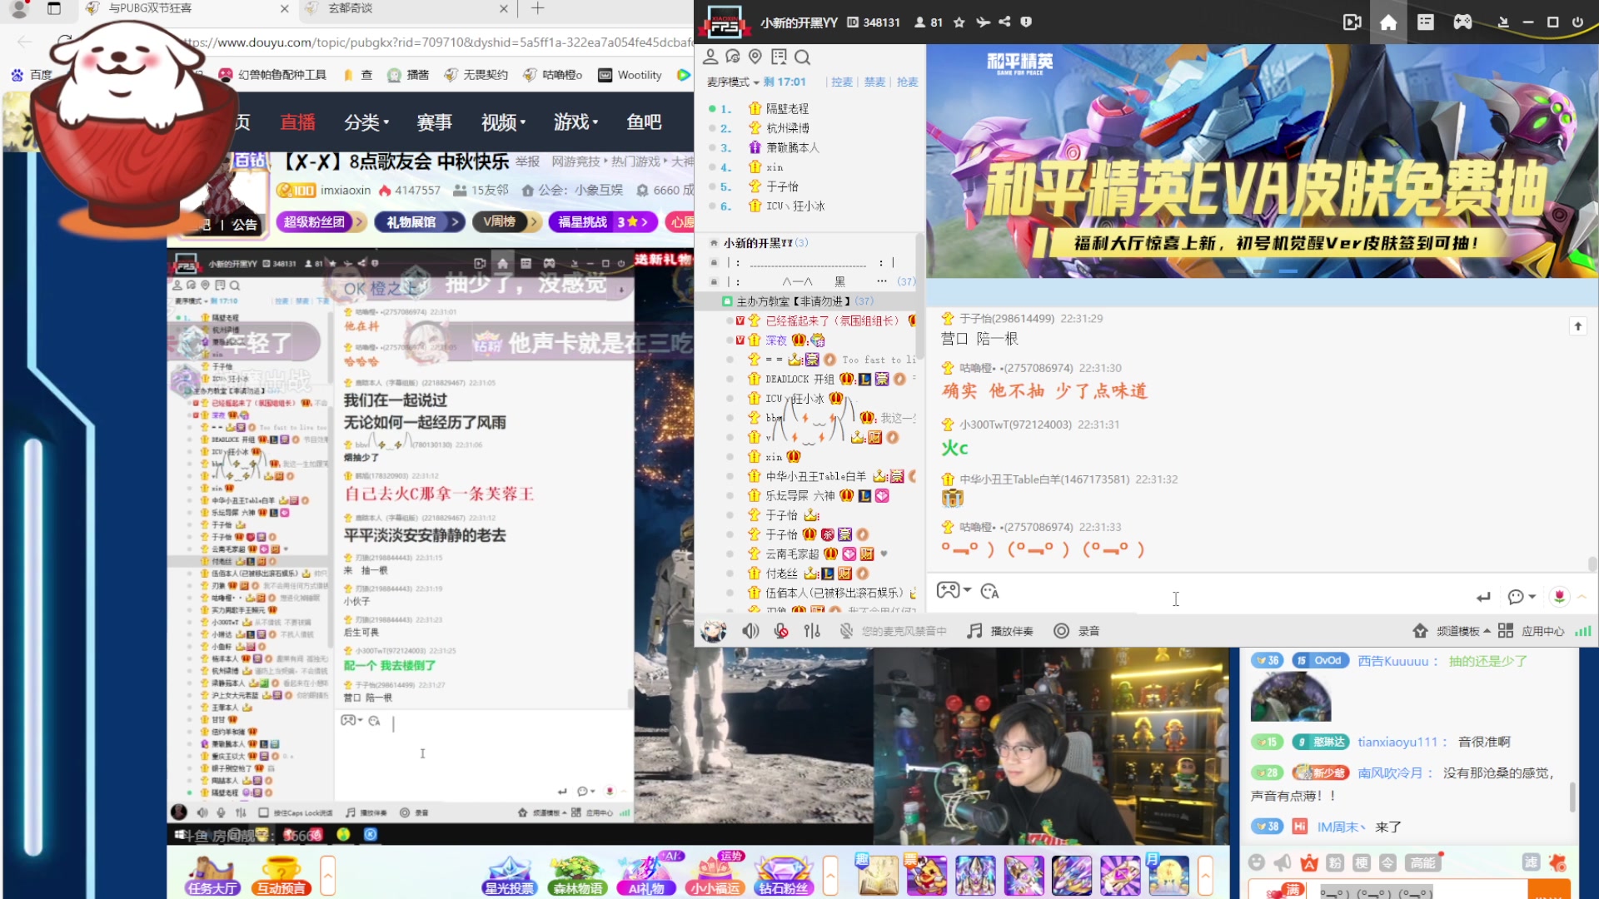Click the YY channel home icon
1599x899 pixels.
click(x=1388, y=22)
